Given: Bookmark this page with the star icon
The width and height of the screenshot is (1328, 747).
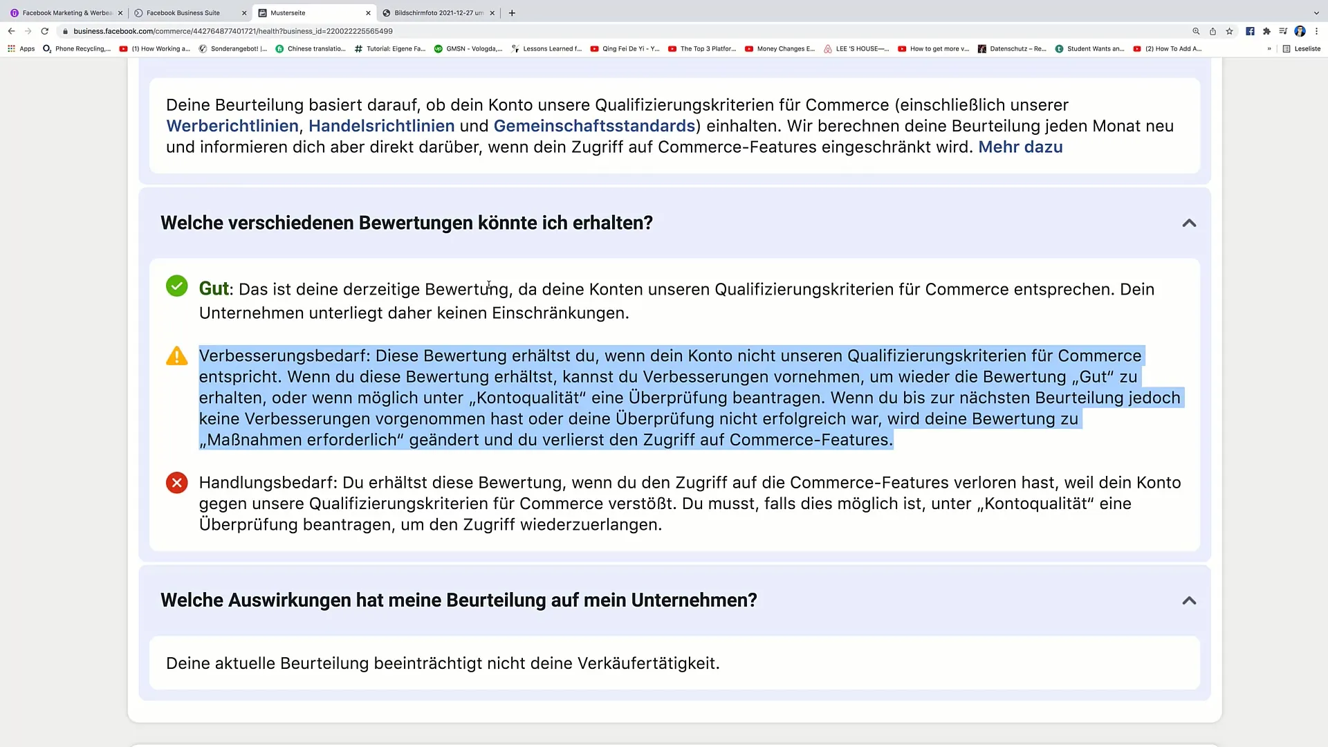Looking at the screenshot, I should coord(1229,31).
